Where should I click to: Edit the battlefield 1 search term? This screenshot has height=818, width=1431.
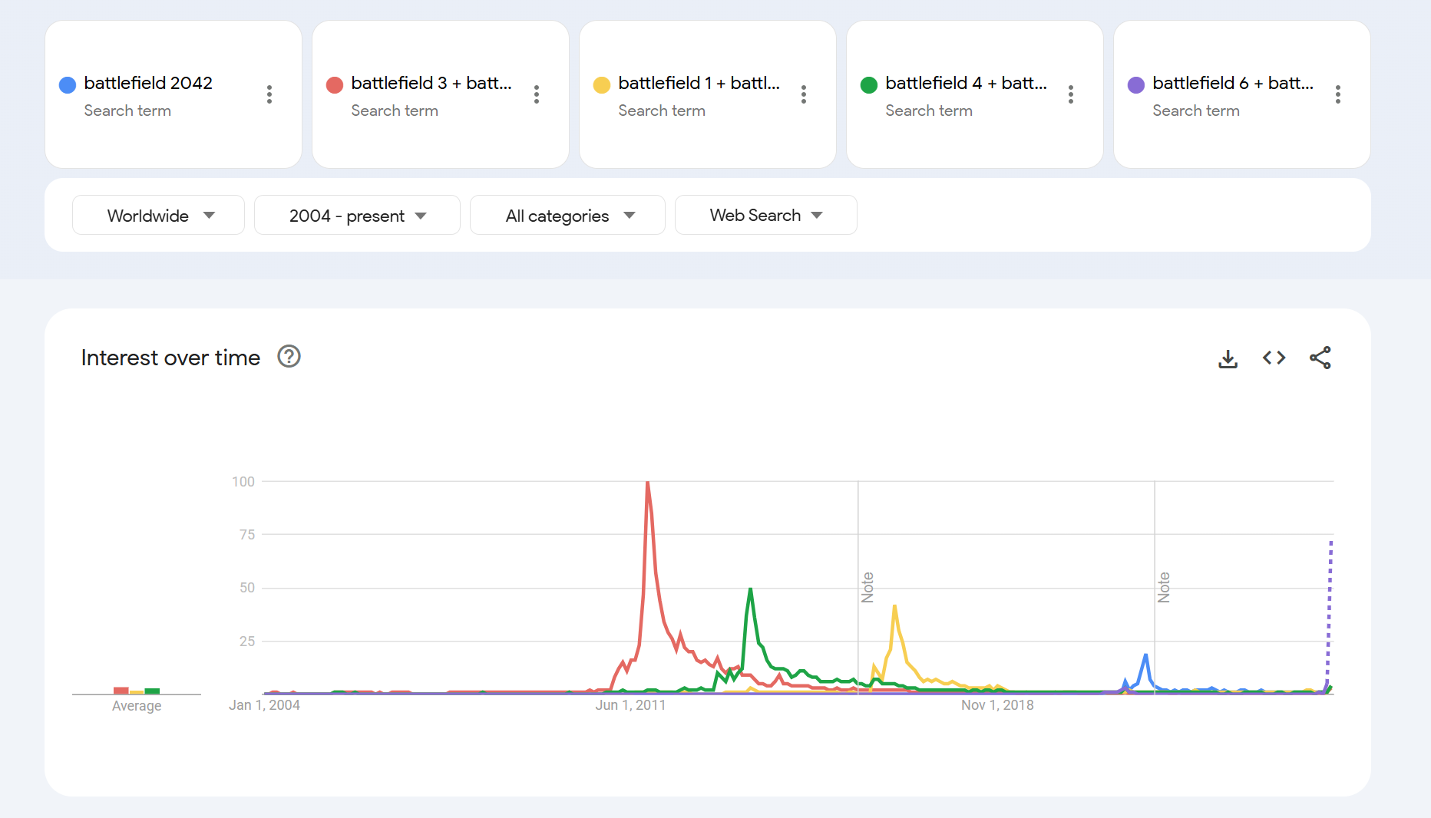point(699,83)
